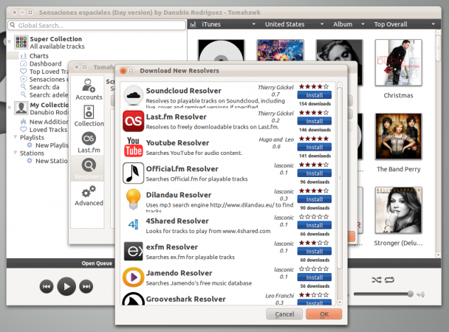
Task: Adjust the volume slider
Action: pyautogui.click(x=383, y=294)
